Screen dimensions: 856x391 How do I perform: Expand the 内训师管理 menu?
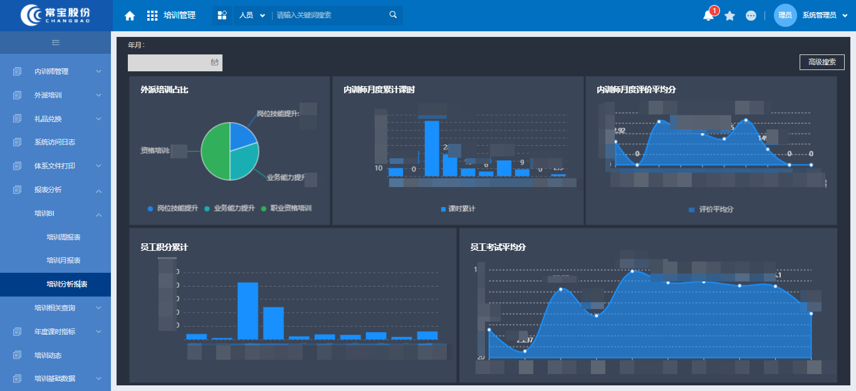click(56, 71)
